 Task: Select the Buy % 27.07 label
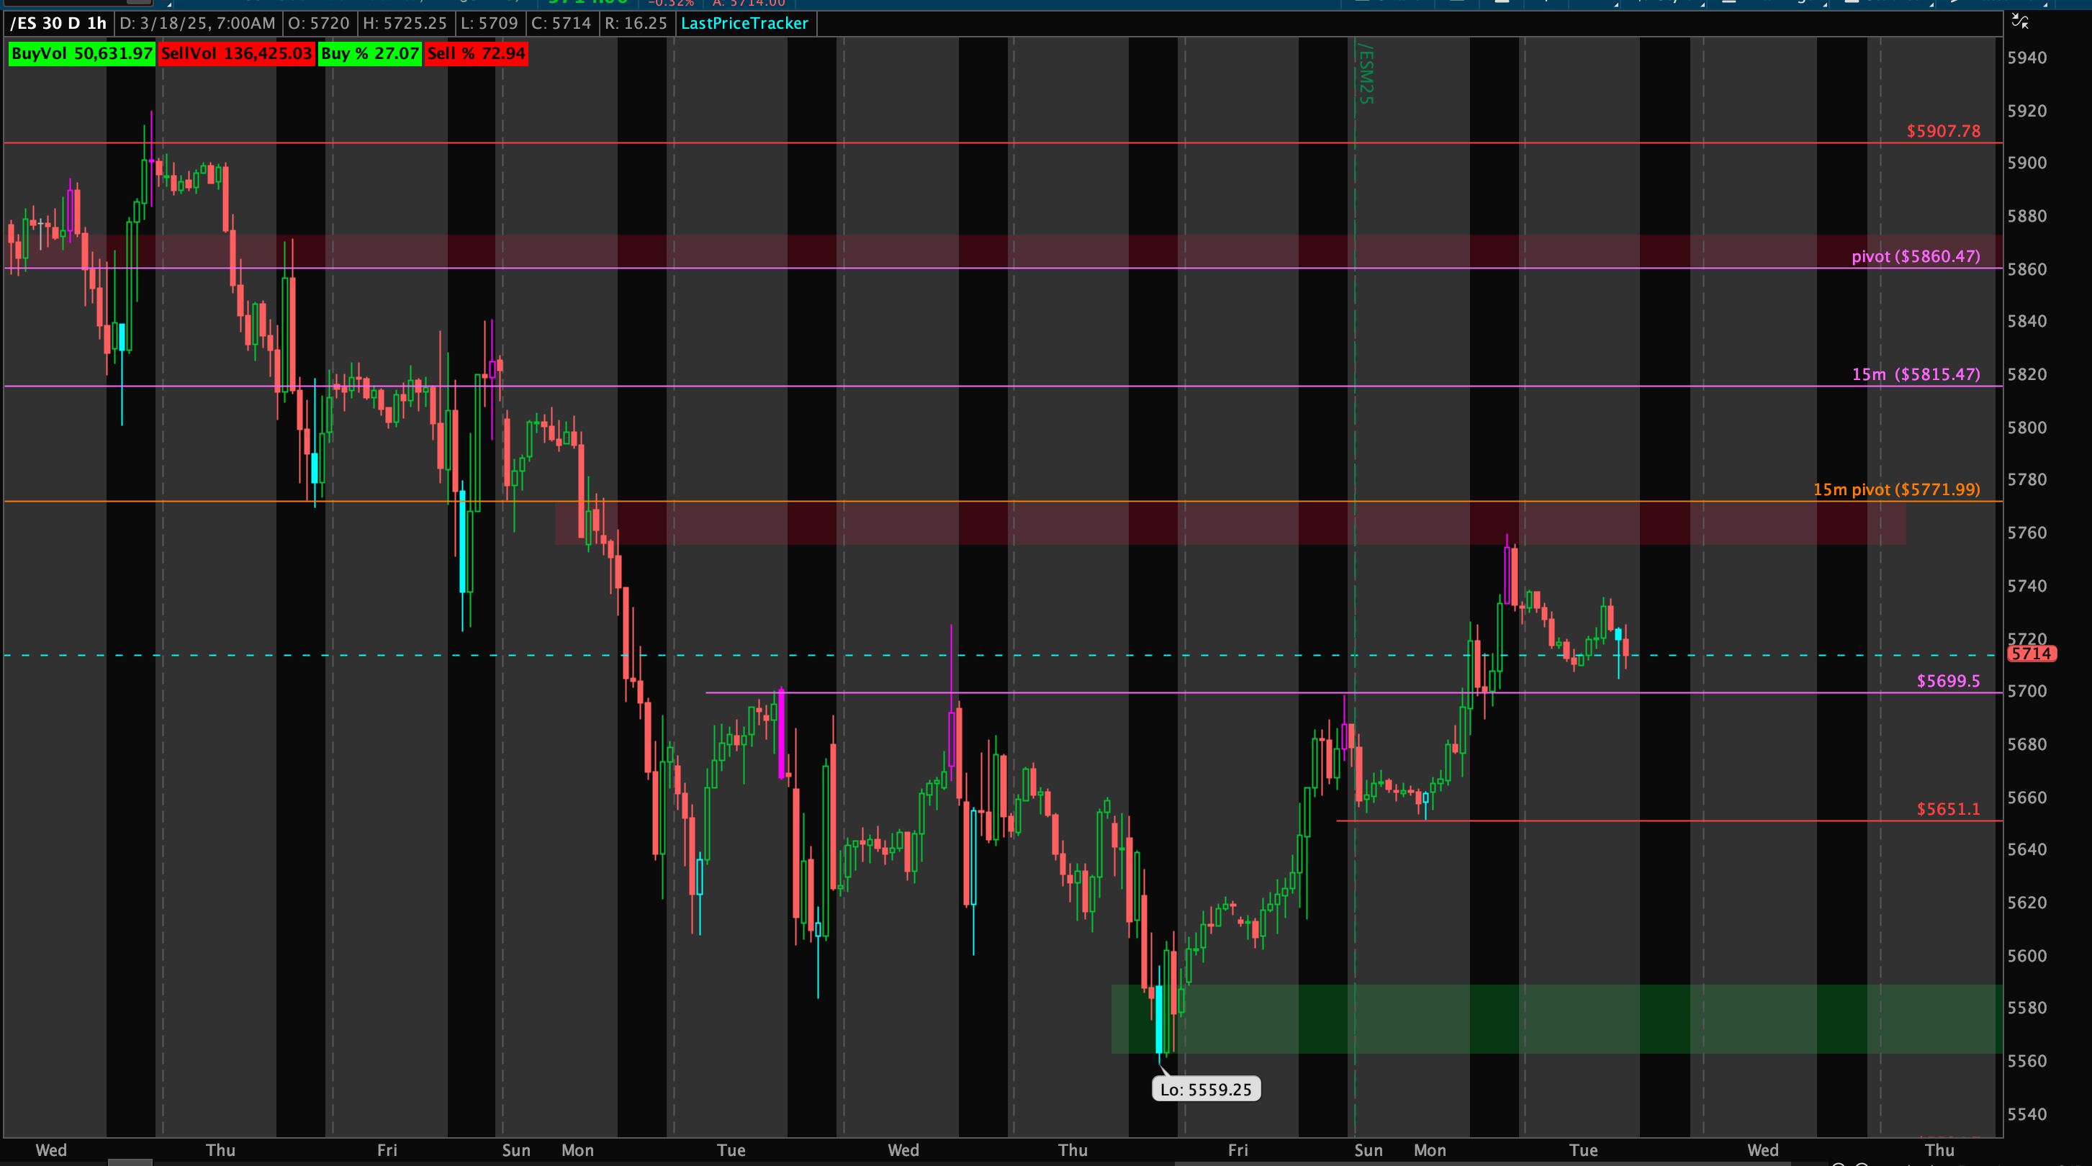point(369,53)
